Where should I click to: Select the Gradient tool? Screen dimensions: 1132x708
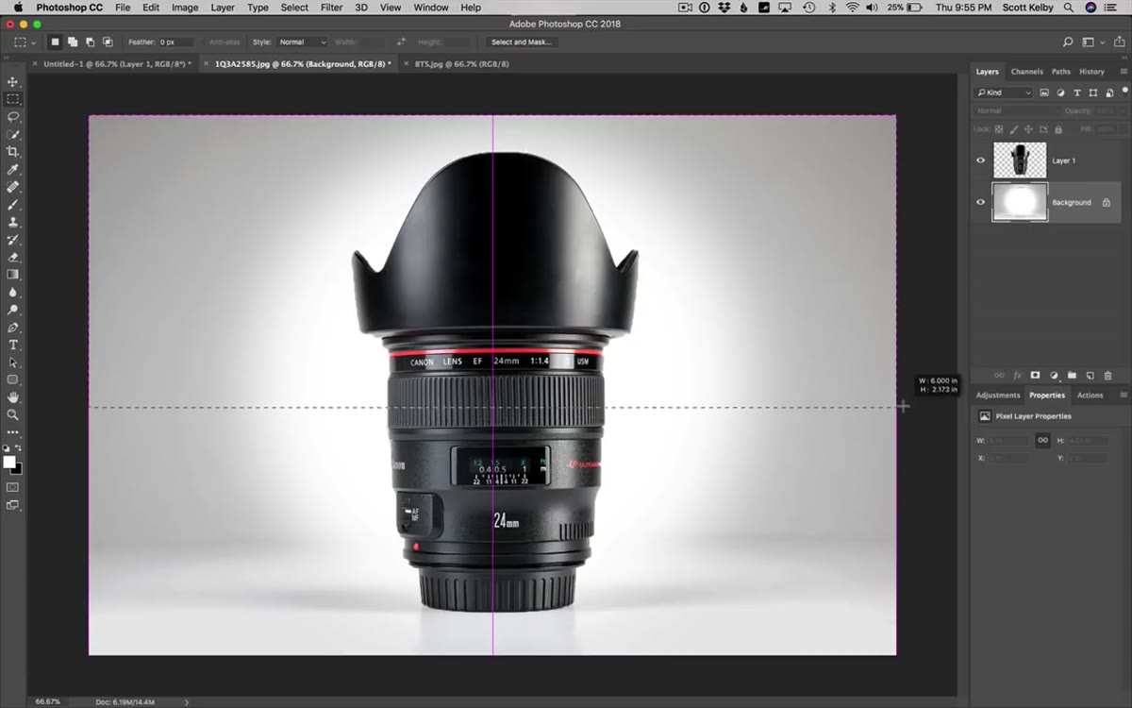[x=13, y=275]
